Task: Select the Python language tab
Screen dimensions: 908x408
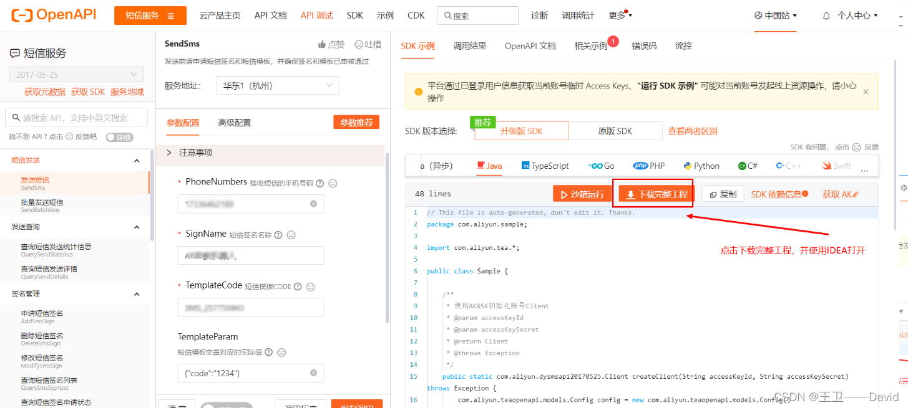Action: (701, 166)
